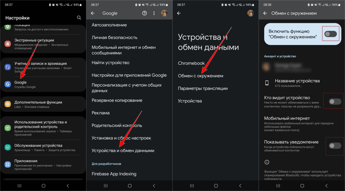Go back using arrow beside Google title

[x=93, y=13]
